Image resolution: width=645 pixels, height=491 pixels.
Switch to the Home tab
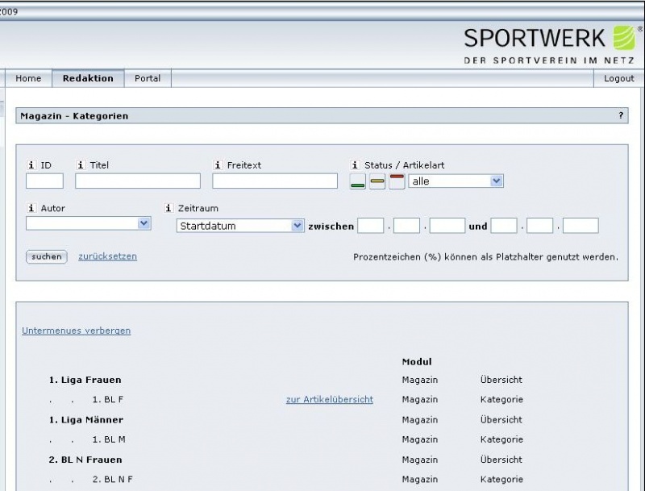click(28, 78)
